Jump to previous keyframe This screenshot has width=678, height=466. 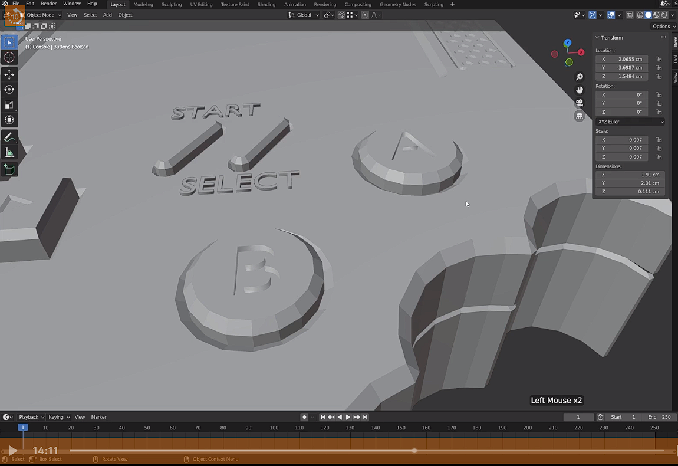(x=331, y=417)
